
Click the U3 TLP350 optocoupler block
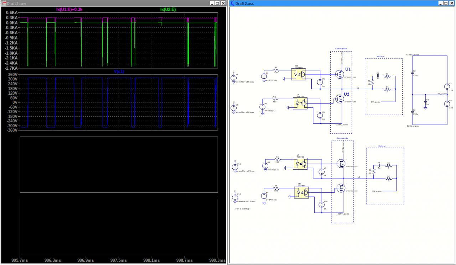coord(298,74)
